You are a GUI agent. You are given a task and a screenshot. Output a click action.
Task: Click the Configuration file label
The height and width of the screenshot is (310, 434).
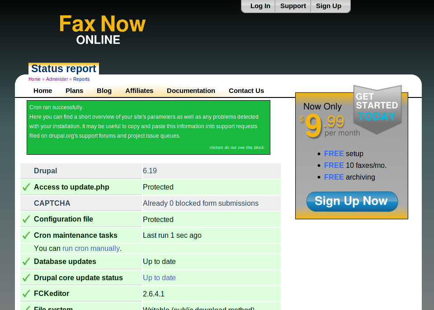[63, 219]
